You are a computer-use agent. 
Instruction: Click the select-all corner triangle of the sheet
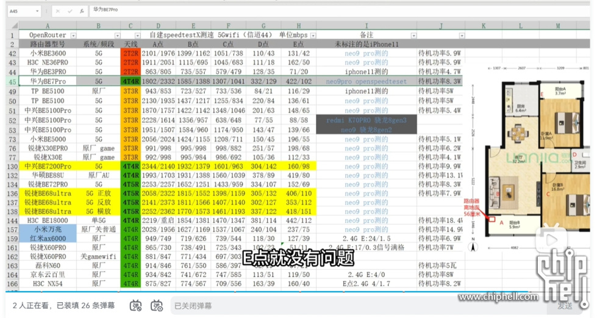pos(15,26)
